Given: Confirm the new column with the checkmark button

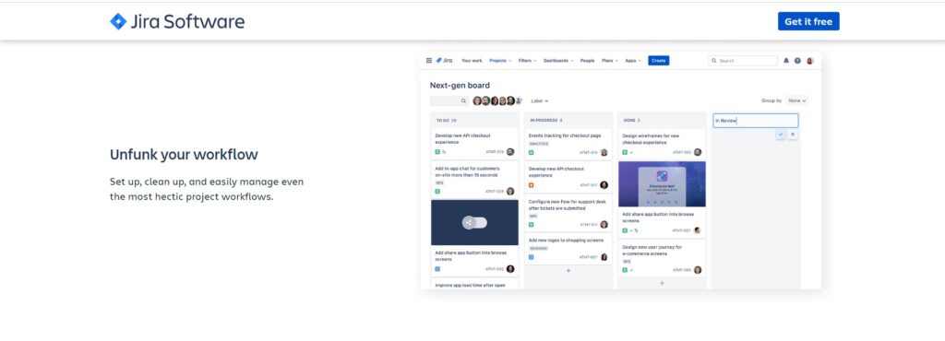Looking at the screenshot, I should [x=781, y=135].
